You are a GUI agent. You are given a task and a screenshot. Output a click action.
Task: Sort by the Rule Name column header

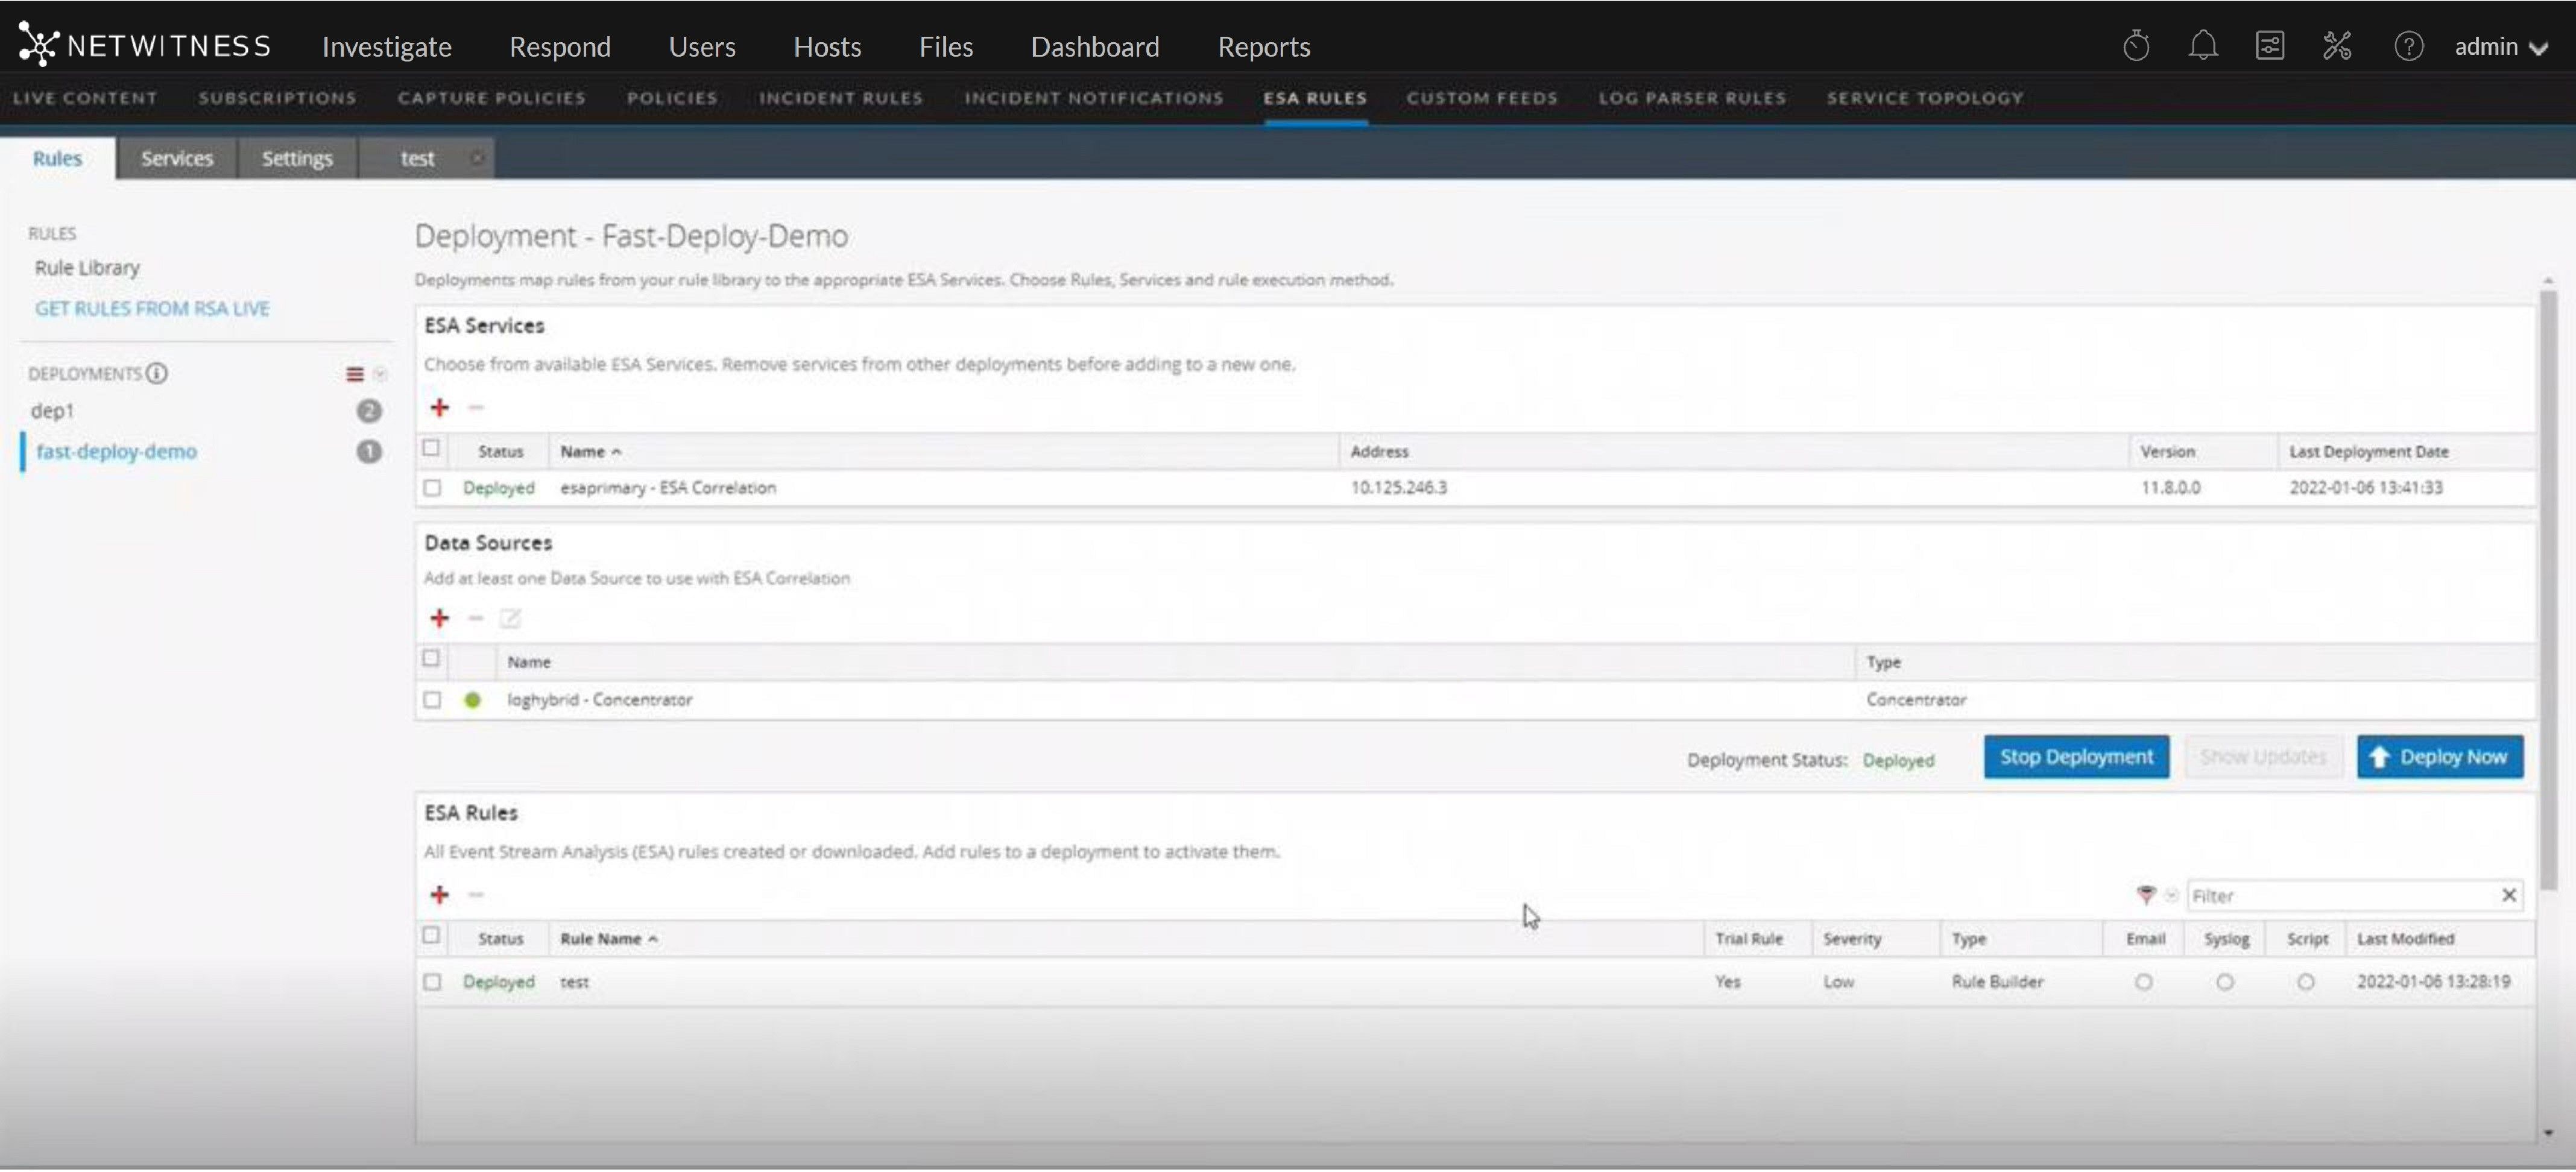click(601, 939)
